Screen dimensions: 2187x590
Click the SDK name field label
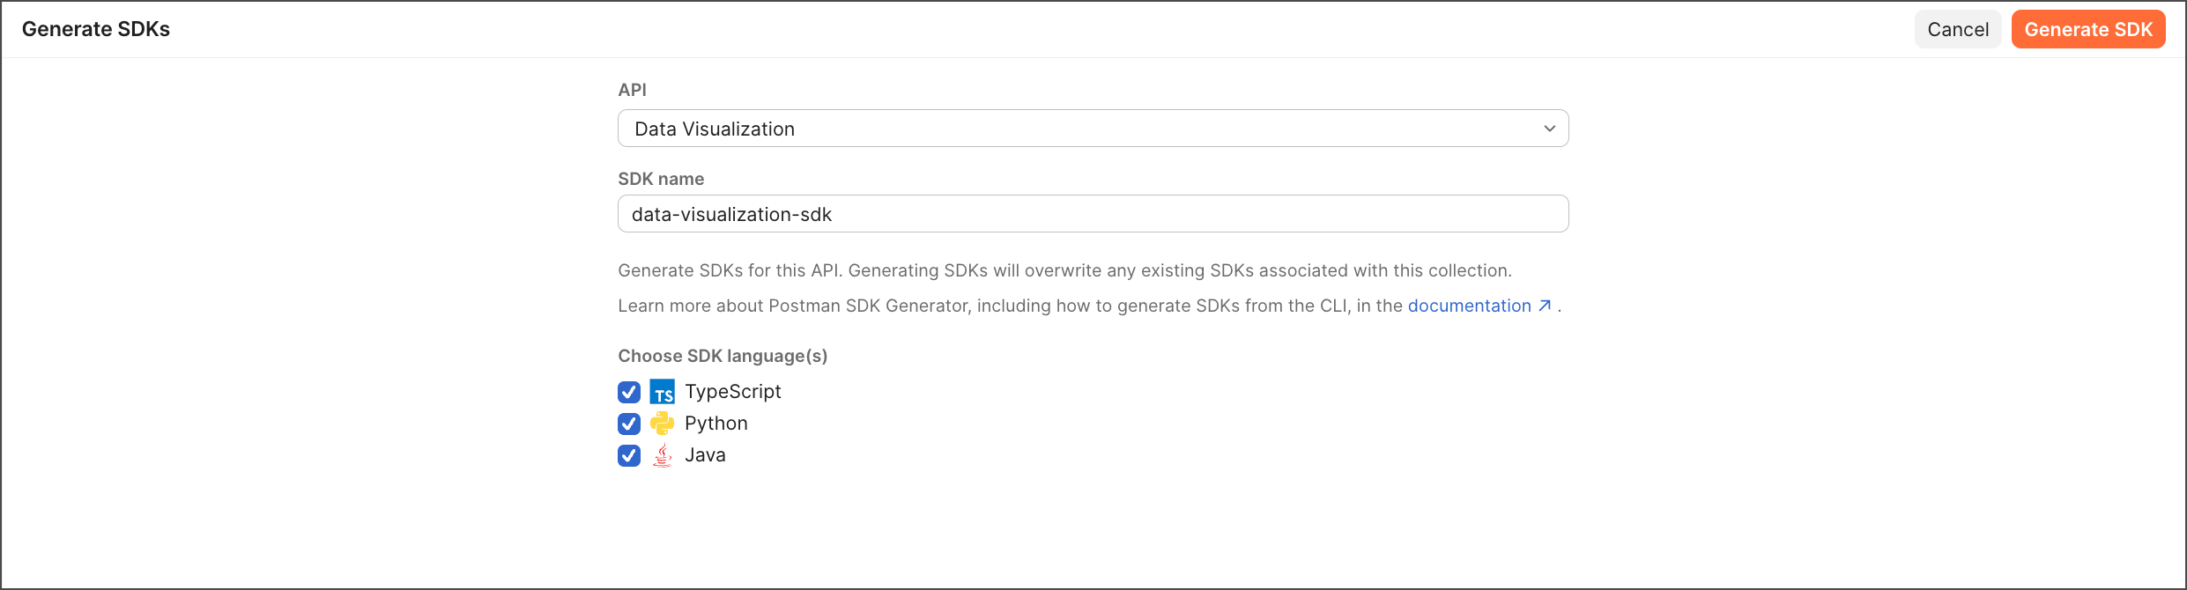click(x=661, y=179)
